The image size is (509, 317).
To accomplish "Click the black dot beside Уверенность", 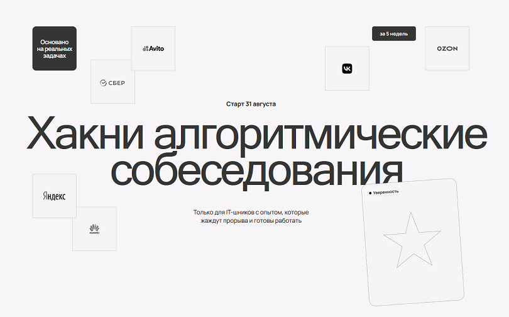I will coord(370,192).
